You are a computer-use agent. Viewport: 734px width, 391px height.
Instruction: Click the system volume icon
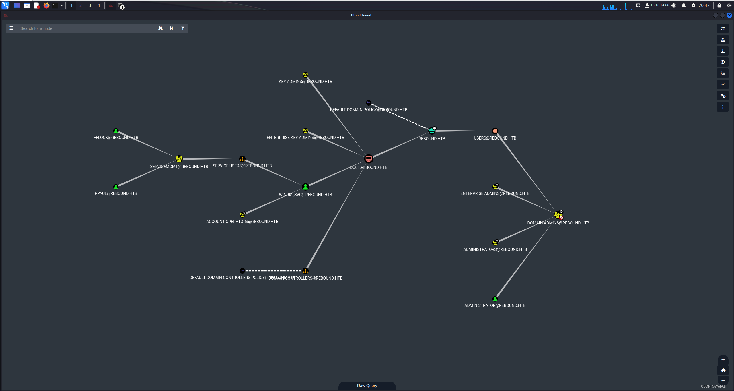click(x=674, y=5)
